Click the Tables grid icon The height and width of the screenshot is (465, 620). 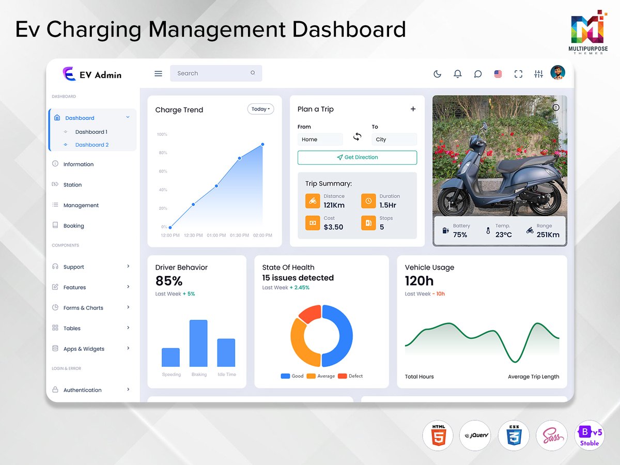pyautogui.click(x=55, y=328)
